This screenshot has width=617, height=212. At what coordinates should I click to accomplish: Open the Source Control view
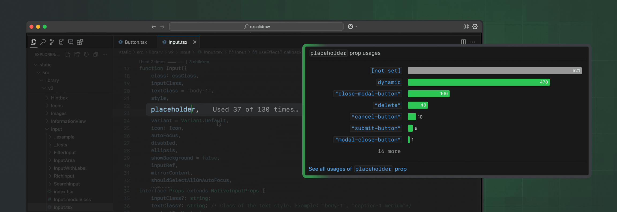tap(52, 42)
